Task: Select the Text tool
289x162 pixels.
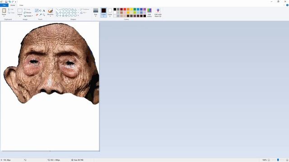Action: click(x=44, y=10)
